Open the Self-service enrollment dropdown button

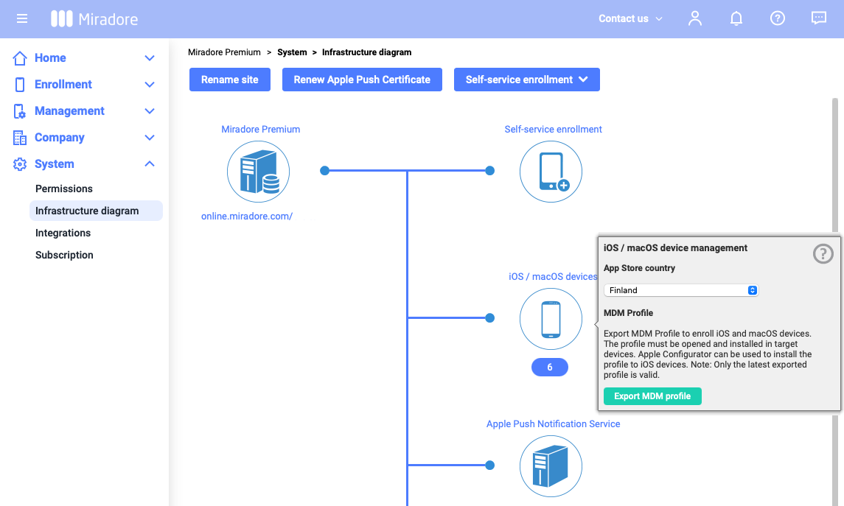(x=526, y=80)
